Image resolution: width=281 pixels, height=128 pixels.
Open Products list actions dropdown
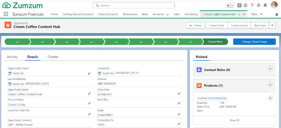270,85
